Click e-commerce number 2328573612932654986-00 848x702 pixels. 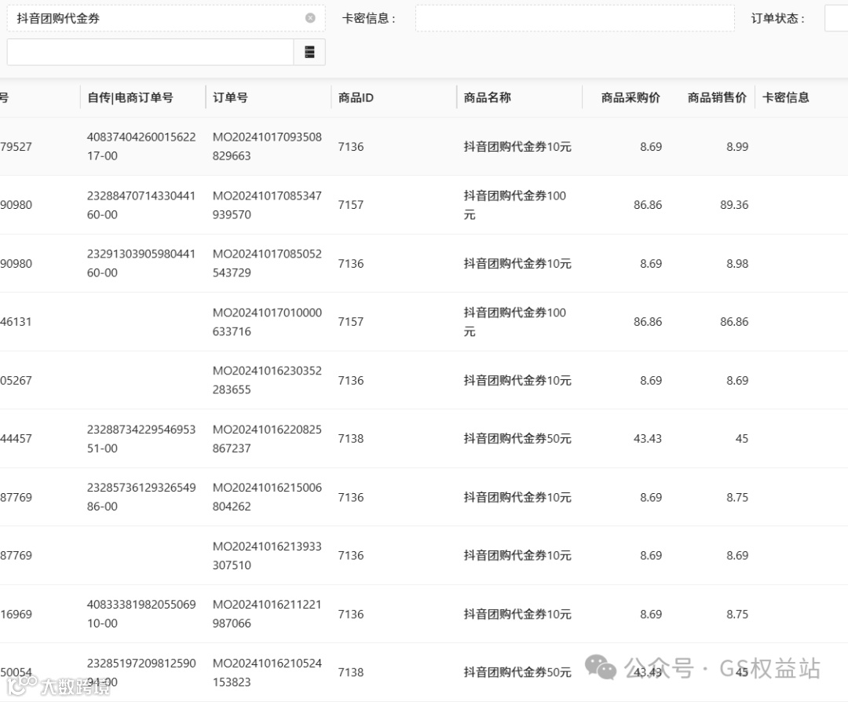tap(141, 497)
